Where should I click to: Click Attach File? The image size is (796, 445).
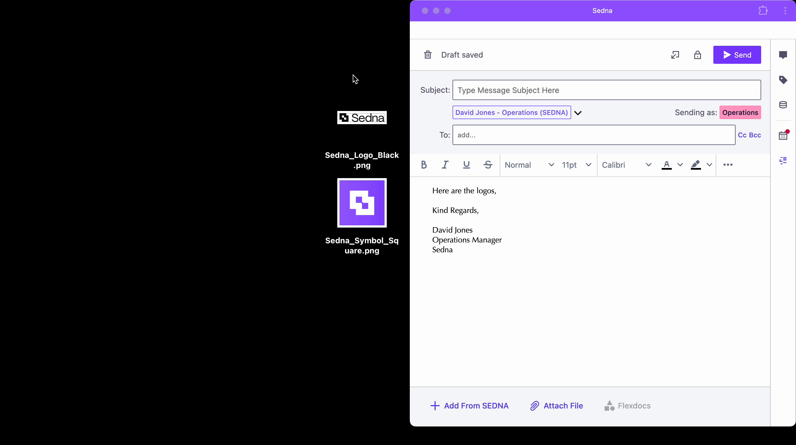point(557,406)
